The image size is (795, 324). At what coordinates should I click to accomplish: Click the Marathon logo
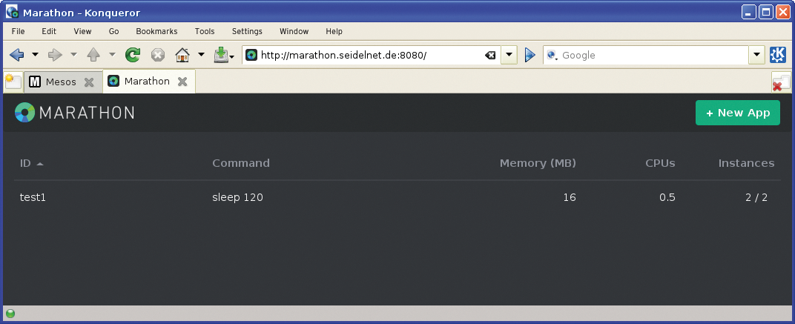tap(74, 113)
